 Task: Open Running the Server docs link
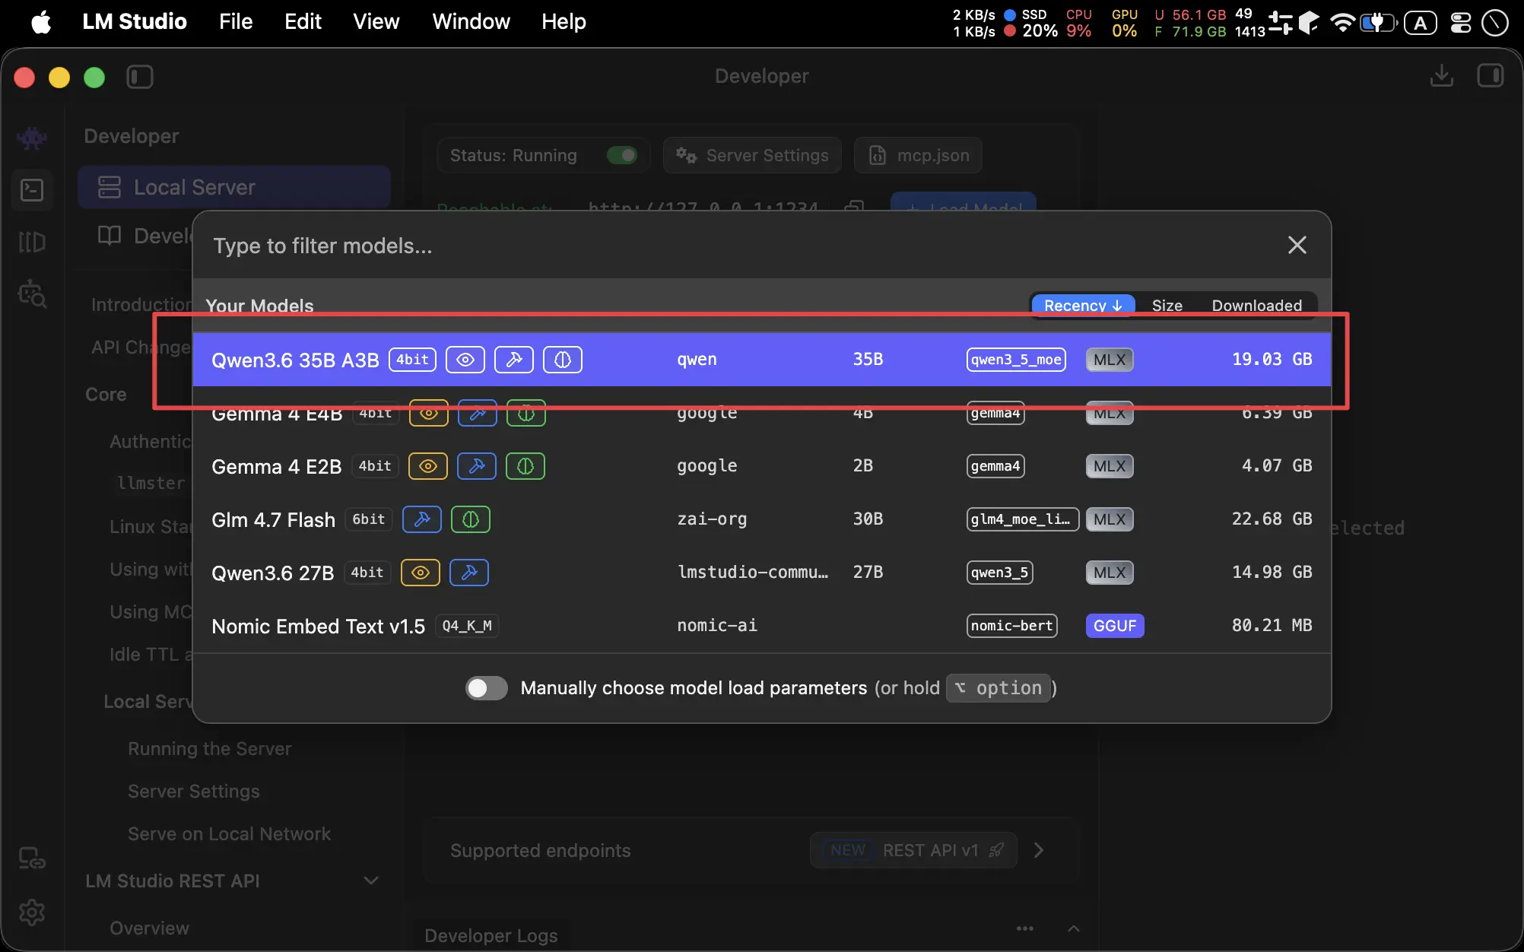[210, 748]
